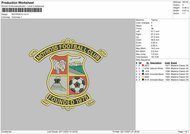Click the 'Printed: 22/11/2021 01:29:55' footer text

point(126,131)
